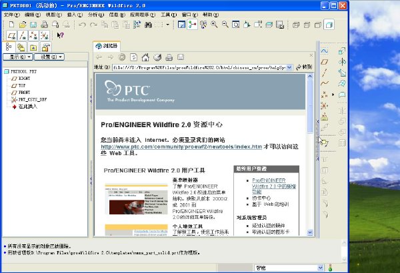400x273 pixels.
Task: Select the Revolve tool in right toolbar
Action: 342,62
